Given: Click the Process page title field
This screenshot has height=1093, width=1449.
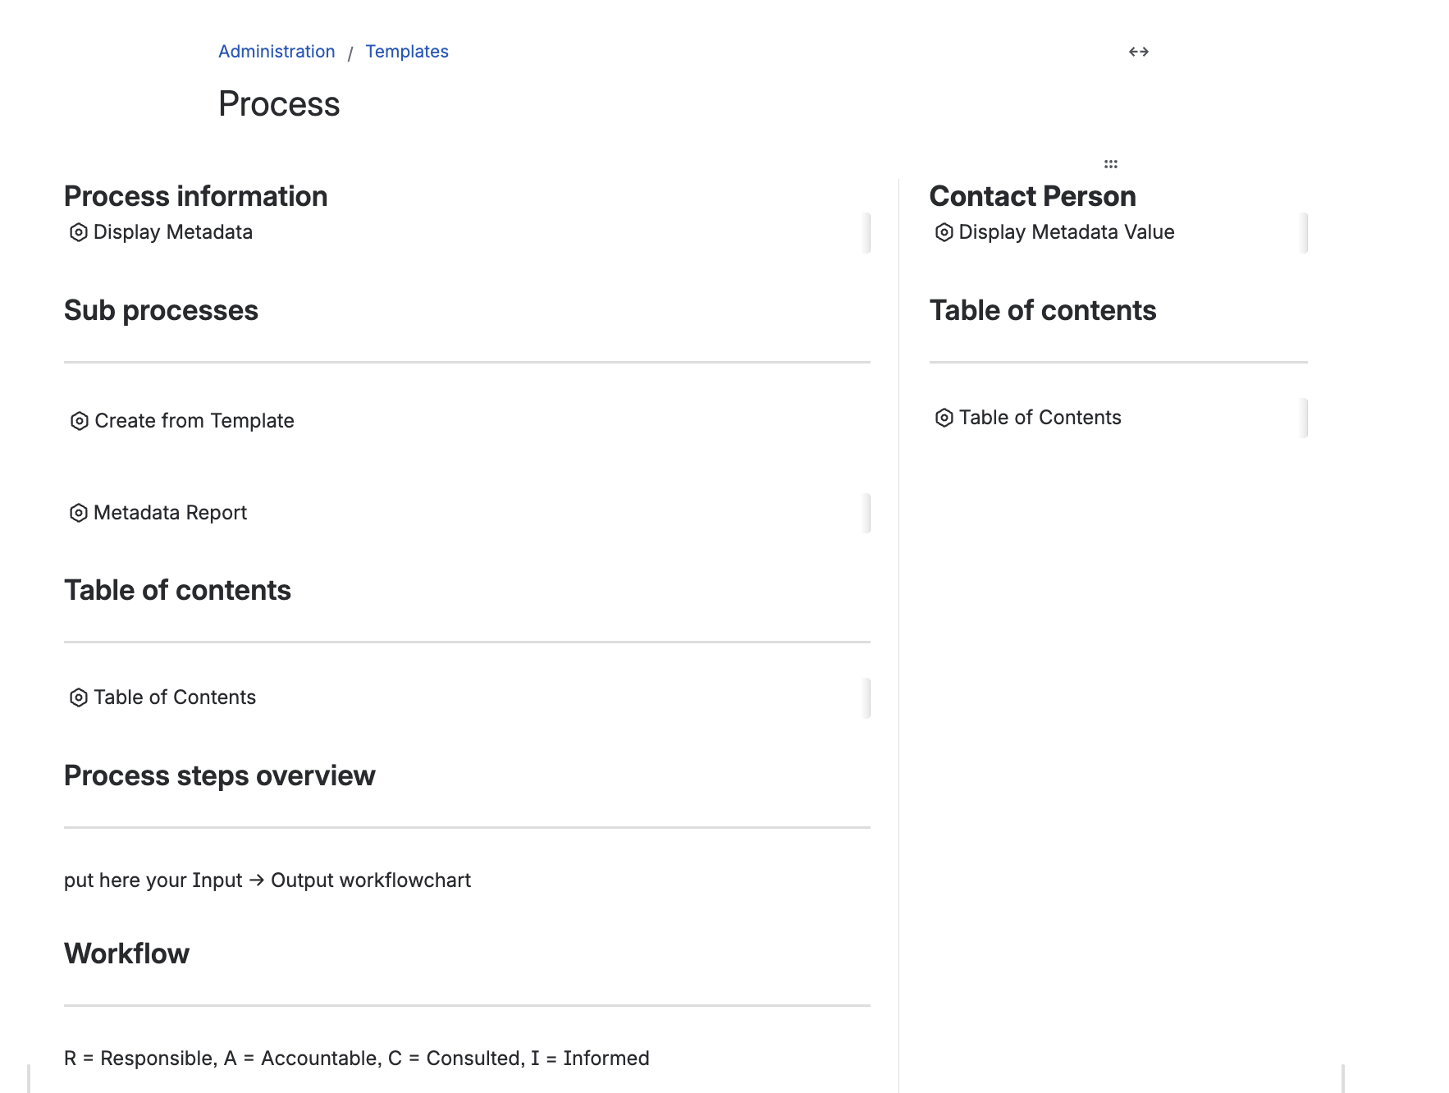Looking at the screenshot, I should 279,104.
